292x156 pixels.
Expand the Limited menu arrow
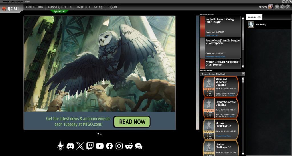[x=90, y=7]
